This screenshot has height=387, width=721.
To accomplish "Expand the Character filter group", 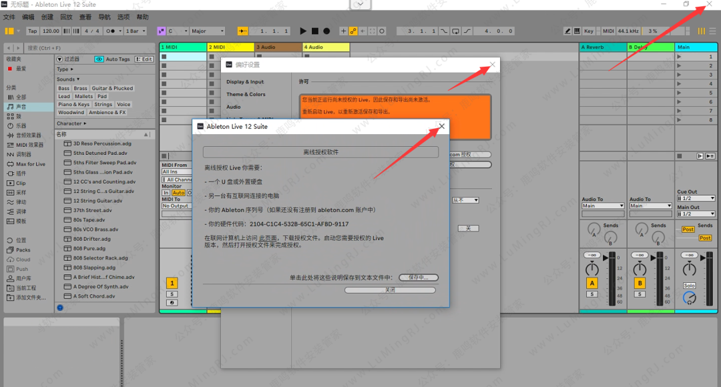I will coord(70,123).
